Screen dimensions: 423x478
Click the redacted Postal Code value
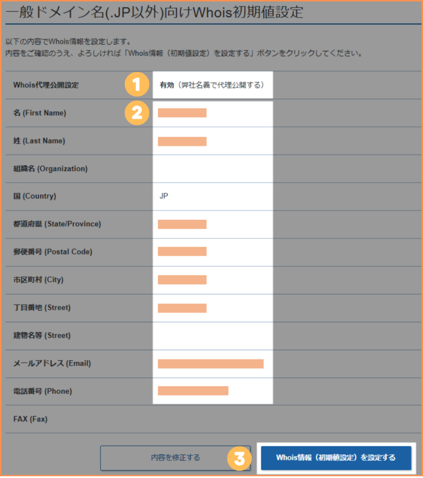pyautogui.click(x=182, y=252)
